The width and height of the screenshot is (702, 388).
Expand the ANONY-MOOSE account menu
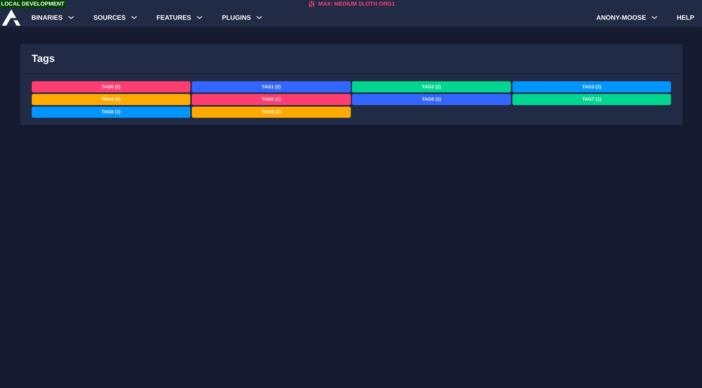coord(626,18)
